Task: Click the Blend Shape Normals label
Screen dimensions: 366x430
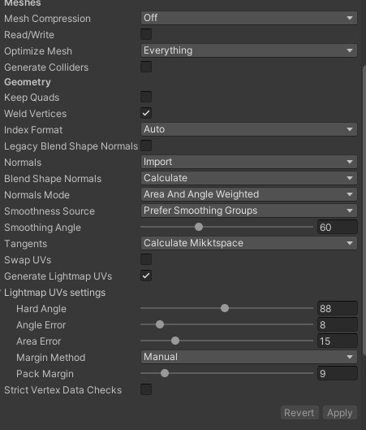Action: [53, 179]
